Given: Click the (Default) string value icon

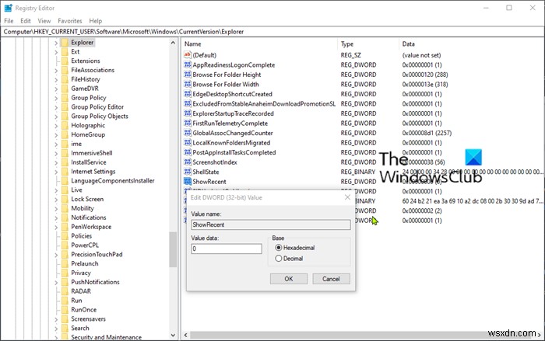Looking at the screenshot, I should click(188, 55).
